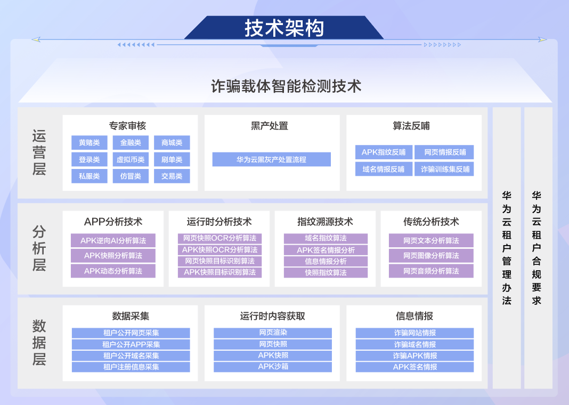
Task: Click the 诈骗域名情报 box
Action: (x=415, y=344)
